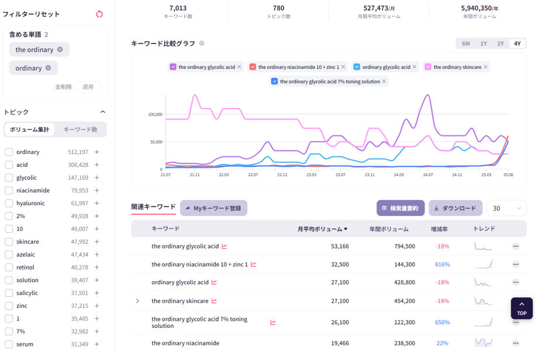Click the 増減率 column header
This screenshot has width=535, height=350.
click(439, 229)
